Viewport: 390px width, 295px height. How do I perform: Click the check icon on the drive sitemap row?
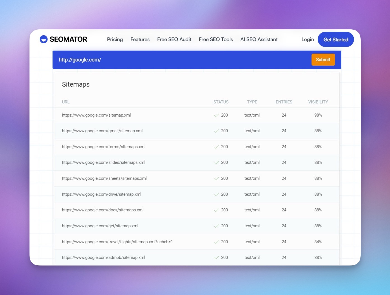pyautogui.click(x=216, y=194)
